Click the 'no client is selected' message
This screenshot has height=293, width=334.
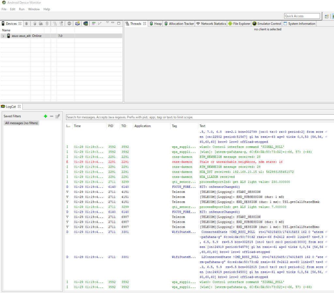(x=267, y=29)
